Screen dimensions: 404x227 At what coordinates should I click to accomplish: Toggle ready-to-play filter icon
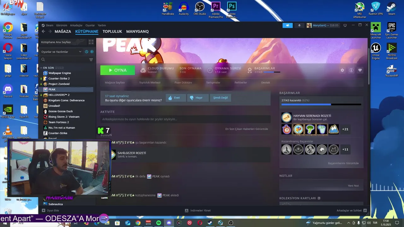click(92, 51)
